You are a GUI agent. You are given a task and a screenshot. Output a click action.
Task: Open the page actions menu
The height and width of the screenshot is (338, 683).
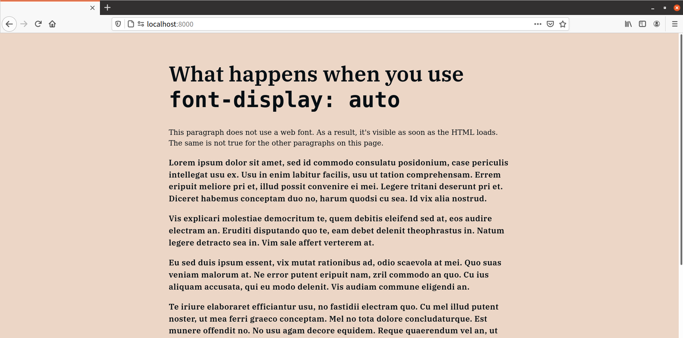(x=538, y=24)
